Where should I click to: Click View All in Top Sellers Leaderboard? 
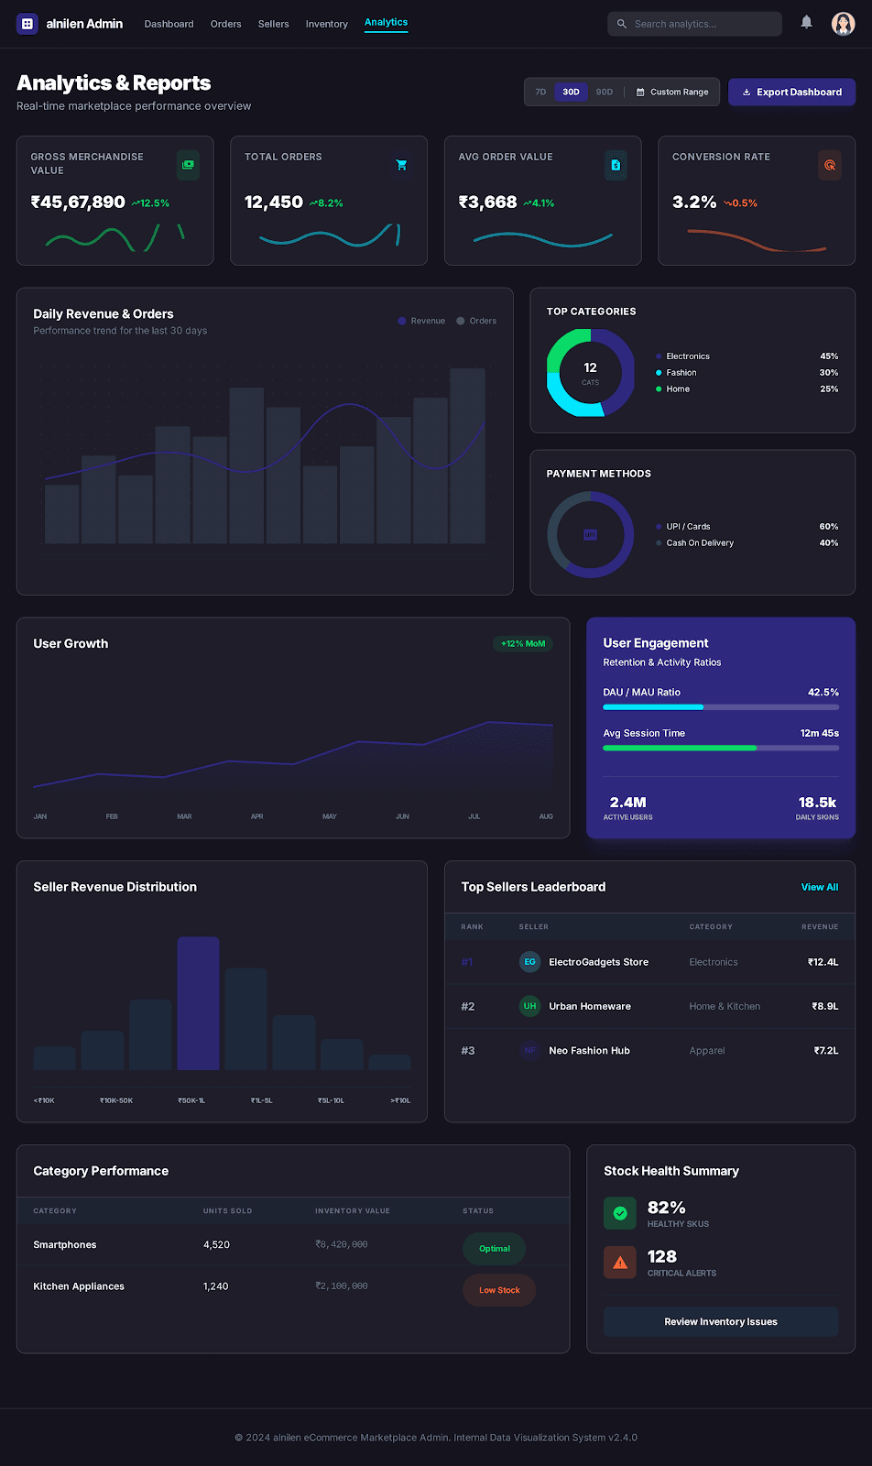click(819, 887)
